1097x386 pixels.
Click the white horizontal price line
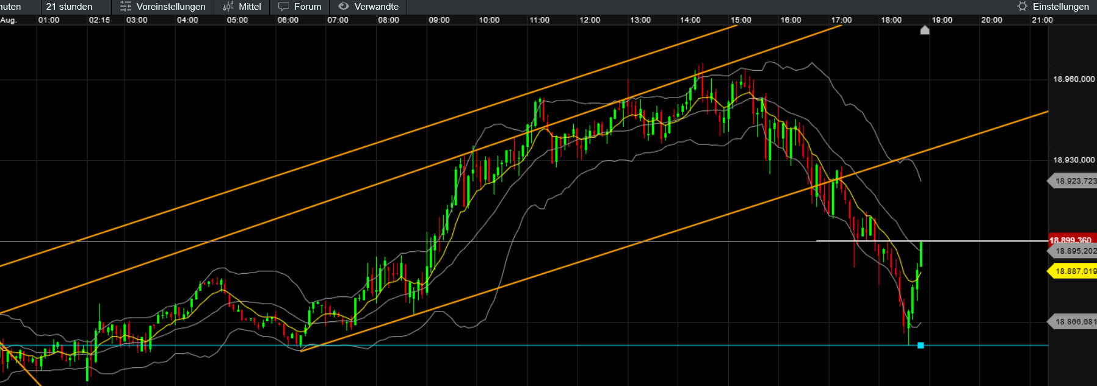click(x=932, y=241)
